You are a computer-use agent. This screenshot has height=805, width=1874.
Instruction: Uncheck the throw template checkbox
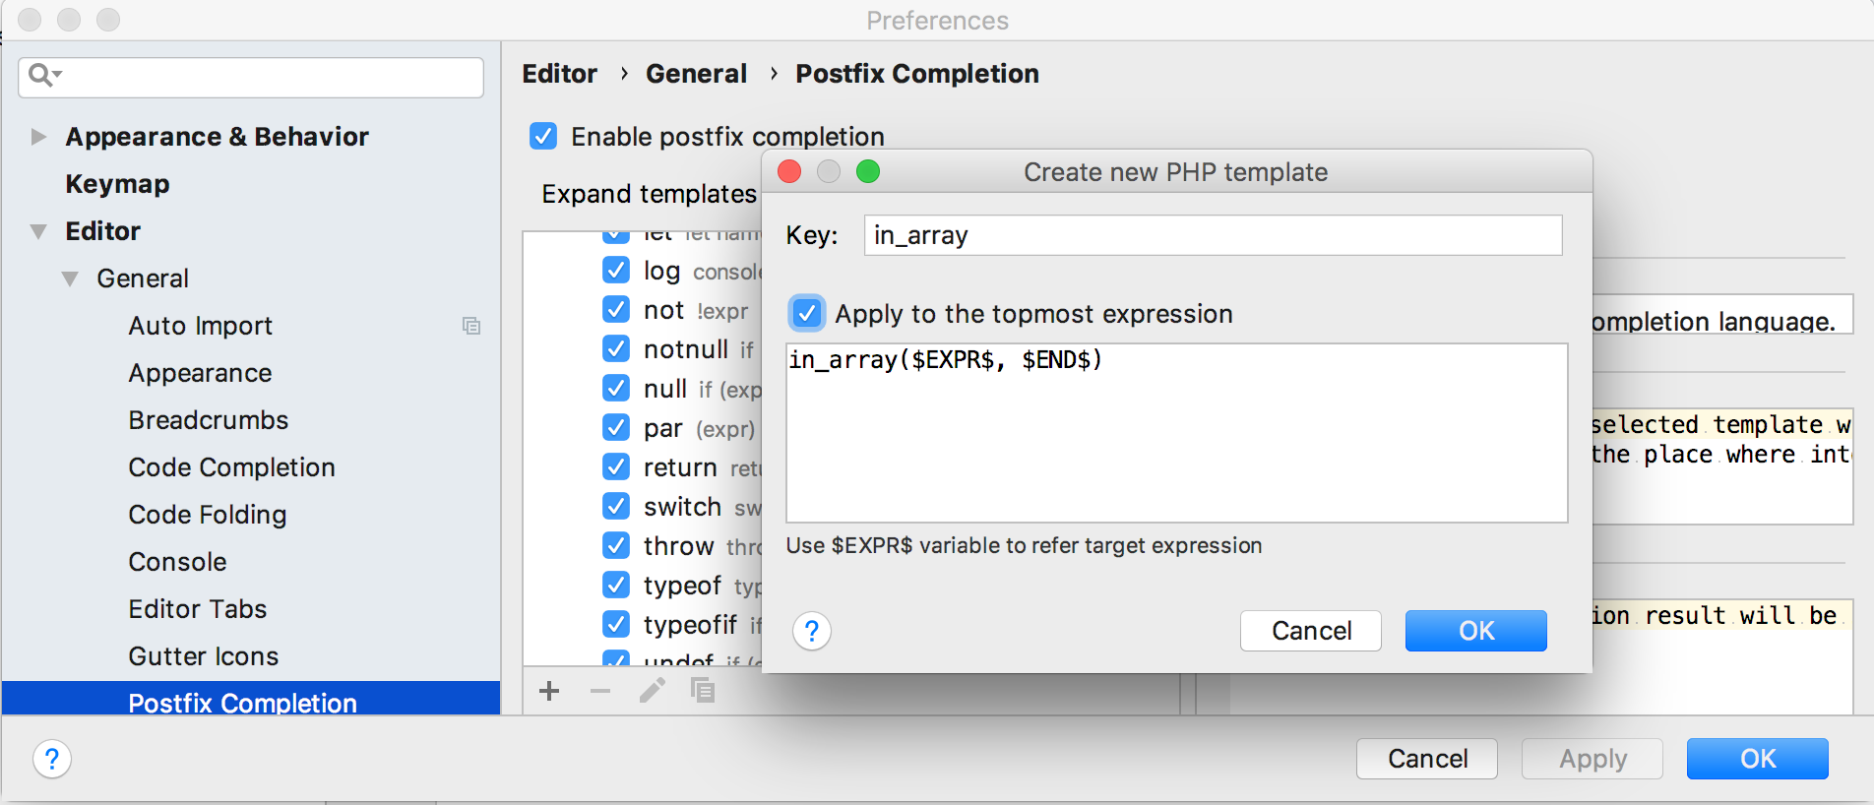[x=616, y=545]
